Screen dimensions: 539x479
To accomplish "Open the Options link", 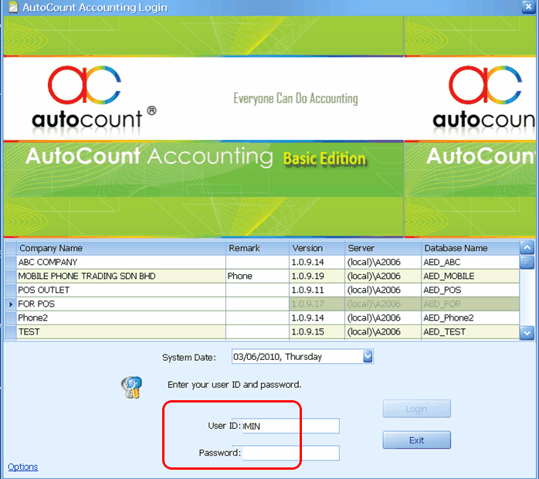I will tap(22, 467).
